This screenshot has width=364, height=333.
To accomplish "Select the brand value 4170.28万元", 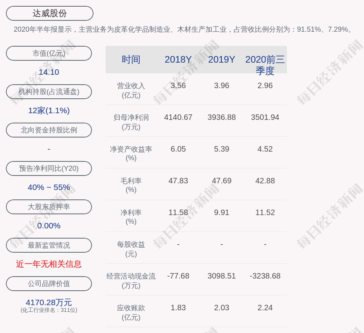I will coord(49,302).
